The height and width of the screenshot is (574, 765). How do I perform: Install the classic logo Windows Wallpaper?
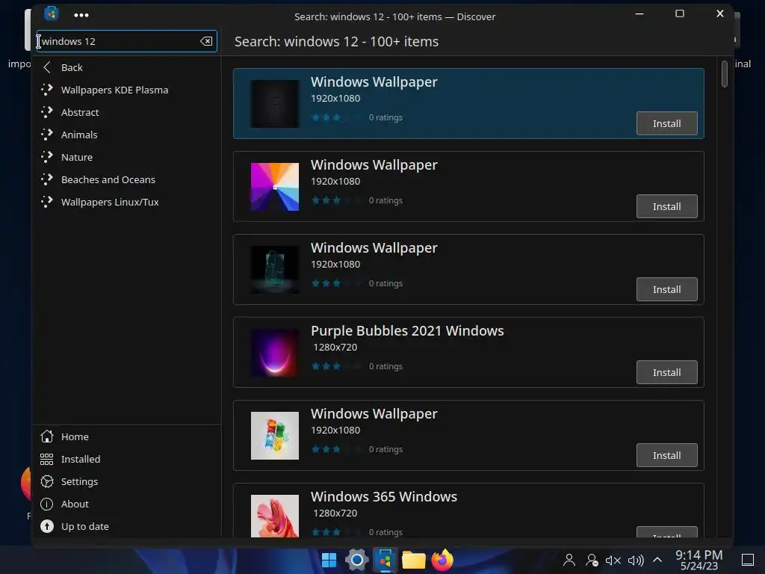[x=667, y=455]
